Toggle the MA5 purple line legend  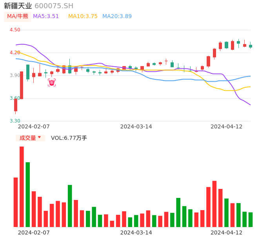click(46, 16)
